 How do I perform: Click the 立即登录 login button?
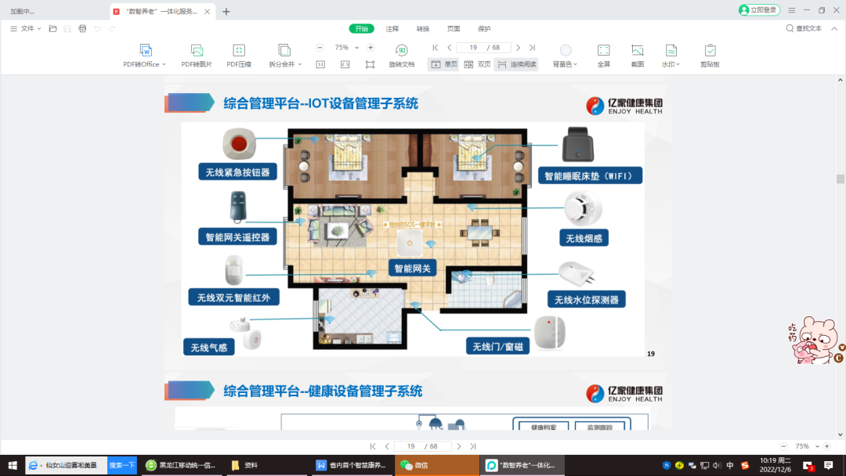(x=758, y=10)
